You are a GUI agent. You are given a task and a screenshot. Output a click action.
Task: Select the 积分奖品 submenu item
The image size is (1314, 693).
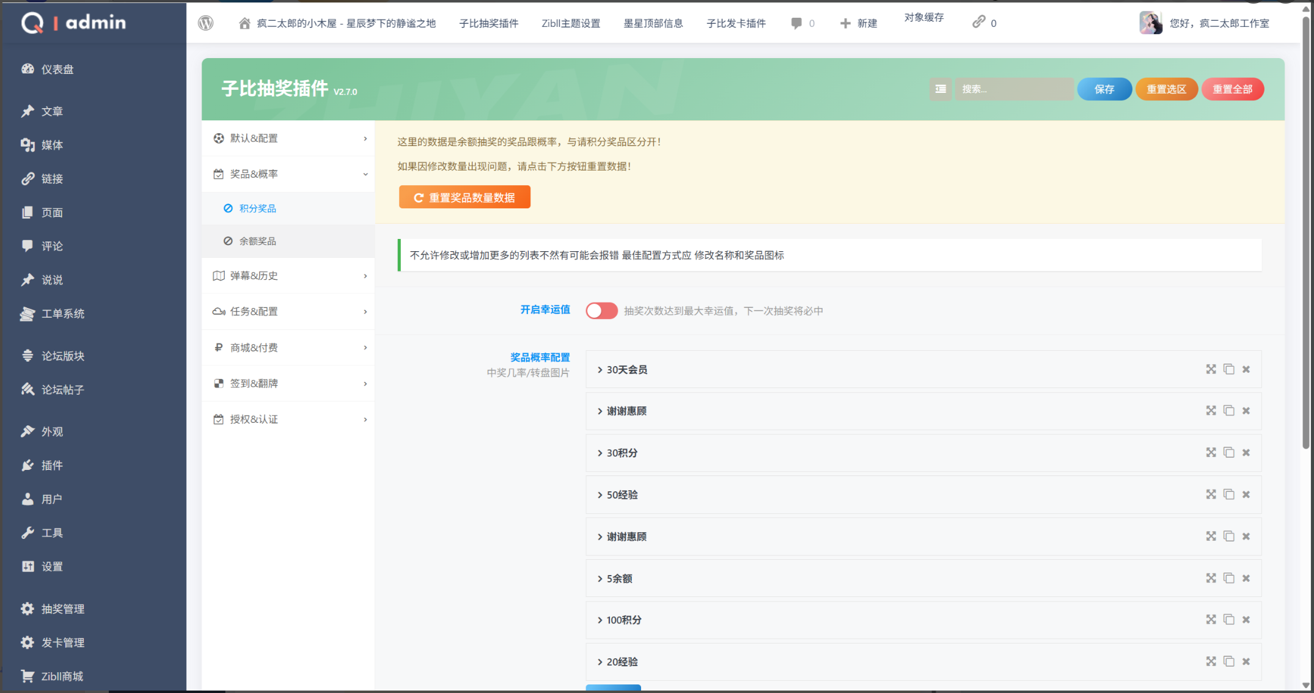pyautogui.click(x=288, y=208)
